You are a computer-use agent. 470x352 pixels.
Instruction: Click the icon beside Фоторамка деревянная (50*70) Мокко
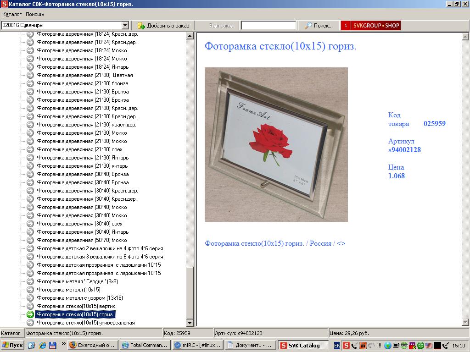30,240
